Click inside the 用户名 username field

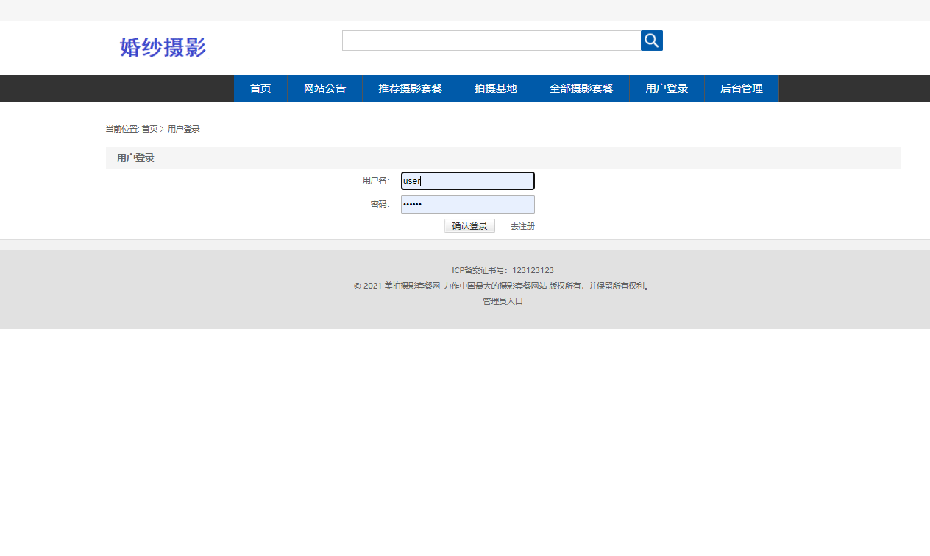click(467, 180)
